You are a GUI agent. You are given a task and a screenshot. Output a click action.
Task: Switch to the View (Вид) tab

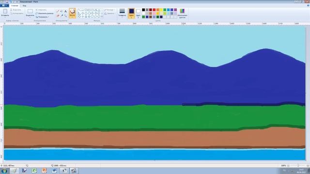pos(24,5)
